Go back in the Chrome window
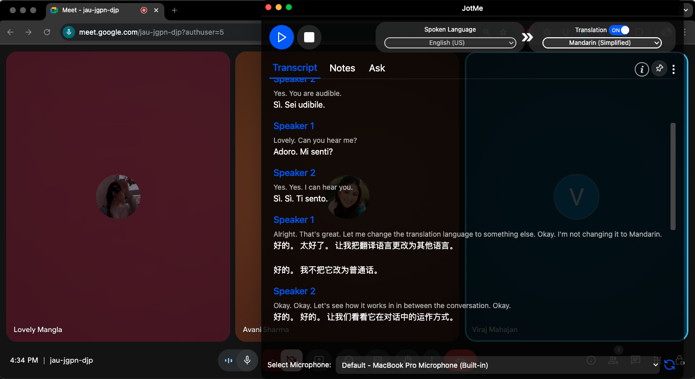 (x=11, y=32)
